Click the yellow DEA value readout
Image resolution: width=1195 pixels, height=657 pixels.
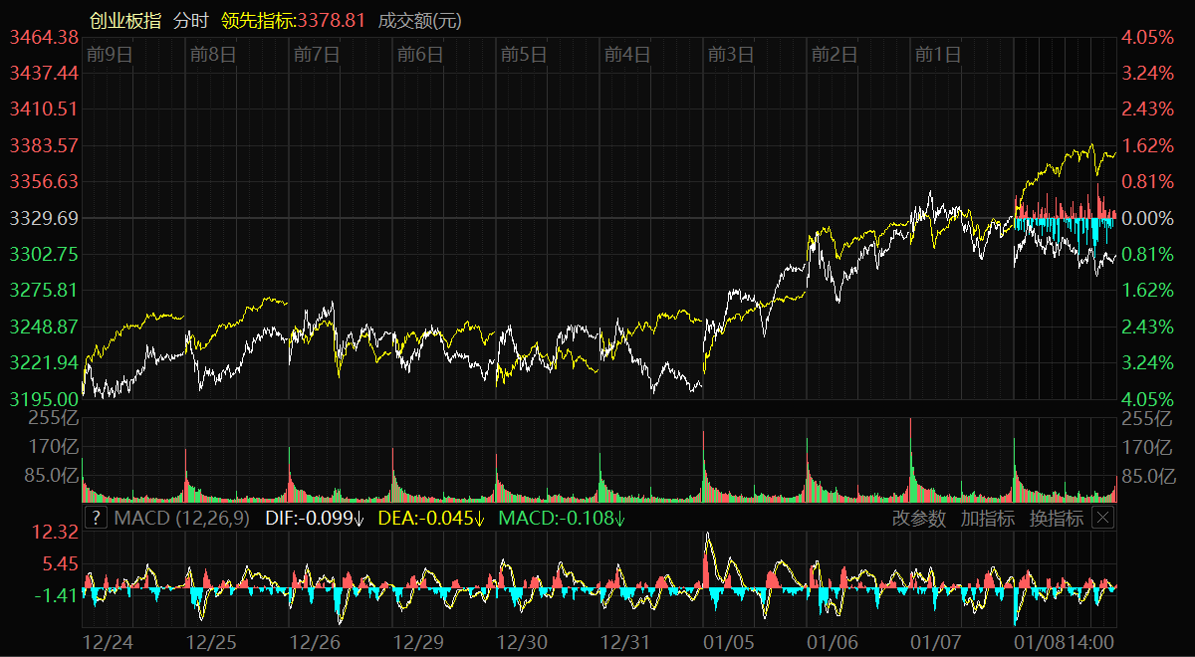[431, 518]
